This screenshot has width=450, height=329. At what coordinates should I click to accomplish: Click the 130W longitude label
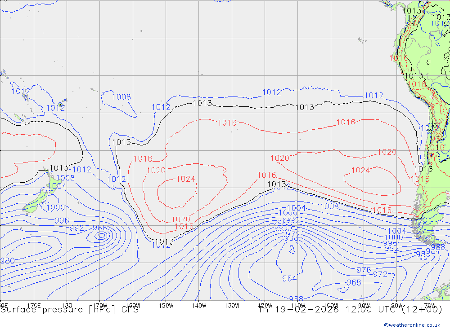(232, 306)
